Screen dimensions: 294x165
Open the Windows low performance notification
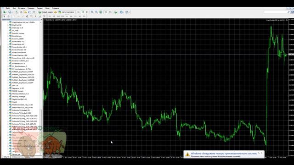point(224,154)
